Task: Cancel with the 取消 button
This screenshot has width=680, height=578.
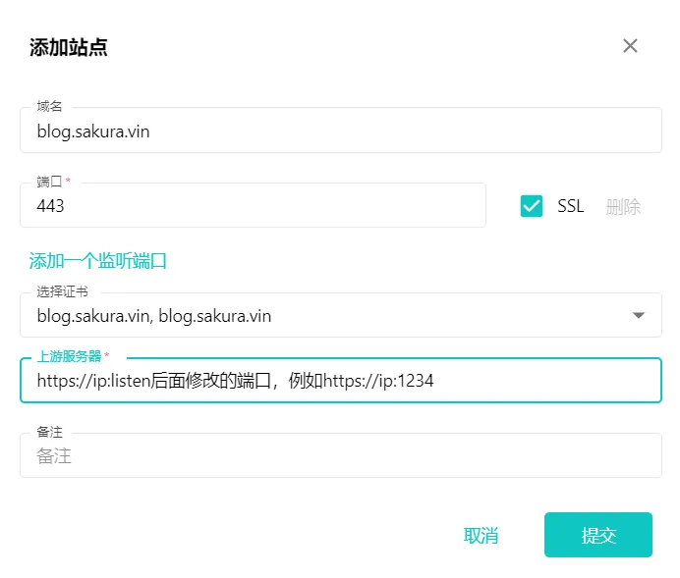Action: coord(481,535)
